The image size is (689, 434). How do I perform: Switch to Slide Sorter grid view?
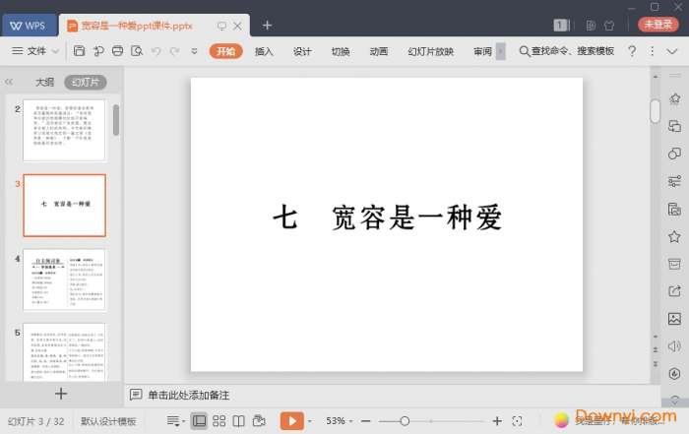click(x=219, y=421)
